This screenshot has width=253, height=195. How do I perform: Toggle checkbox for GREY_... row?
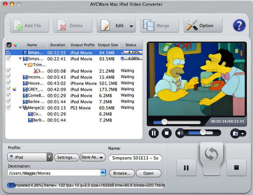tap(8, 89)
